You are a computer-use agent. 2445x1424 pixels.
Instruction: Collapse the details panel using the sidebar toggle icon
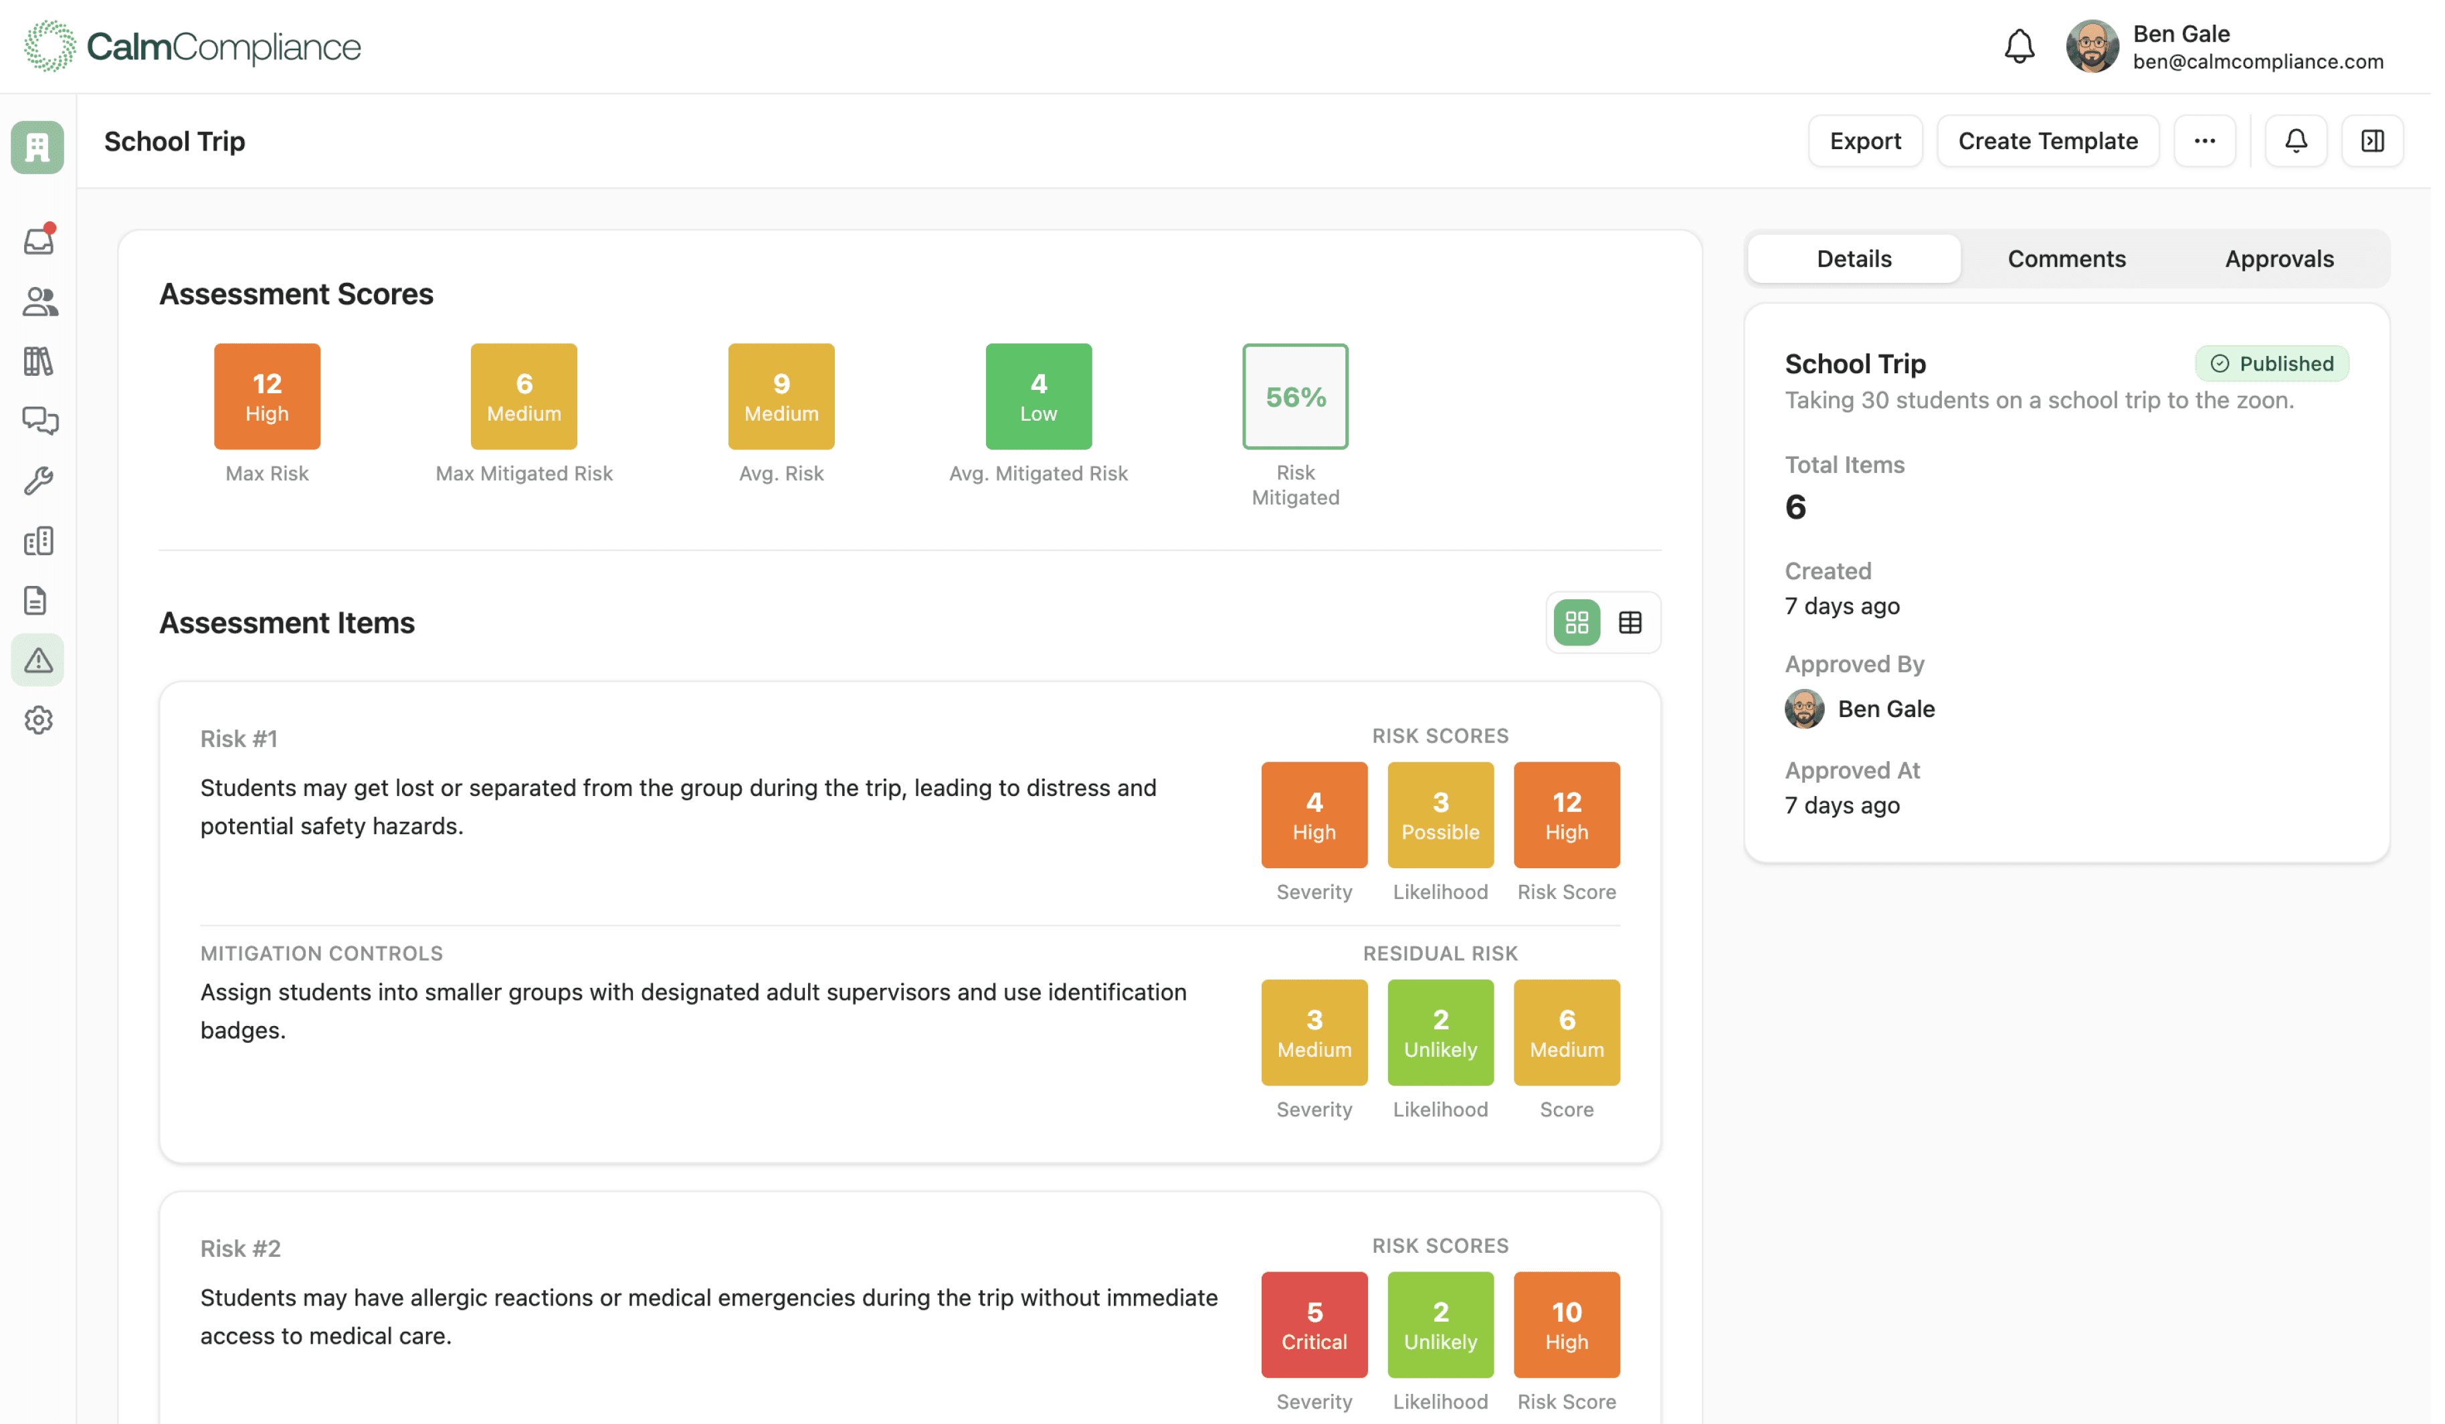[x=2373, y=140]
